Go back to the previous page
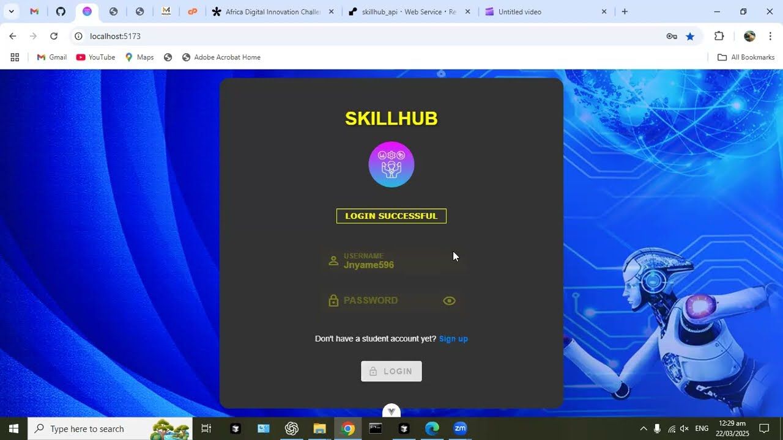Screen dimensions: 783x440 [x=13, y=36]
